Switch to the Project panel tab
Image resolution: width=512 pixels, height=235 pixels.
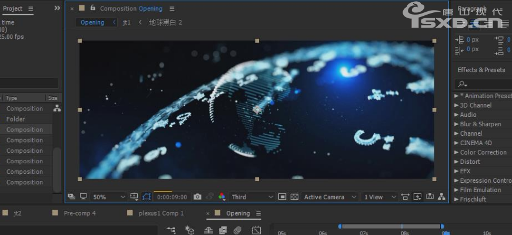(12, 8)
